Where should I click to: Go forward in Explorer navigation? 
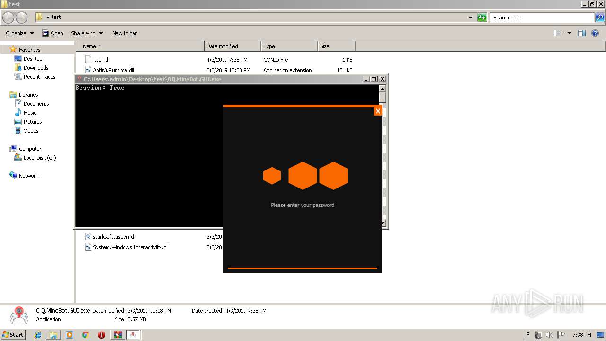coord(21,18)
